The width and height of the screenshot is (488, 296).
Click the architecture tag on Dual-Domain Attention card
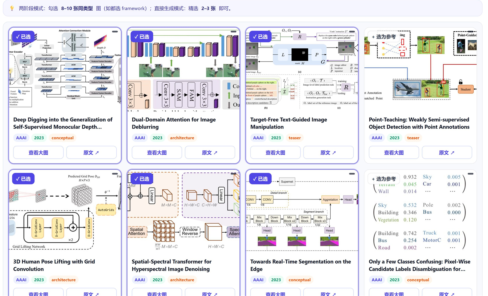point(182,138)
